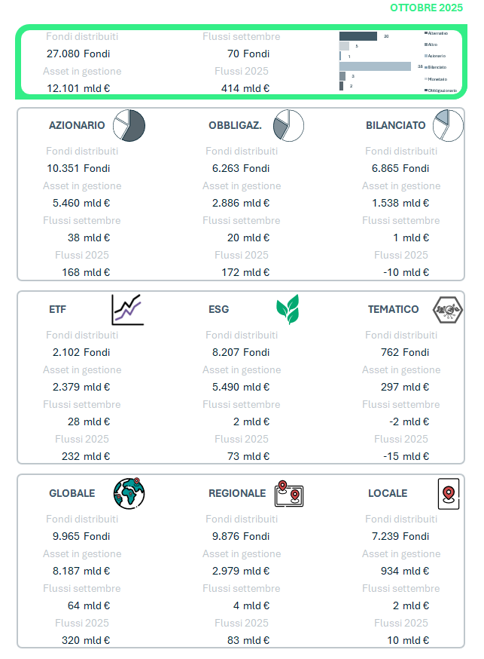Click the Obbligazionario legend entry

pyautogui.click(x=443, y=90)
